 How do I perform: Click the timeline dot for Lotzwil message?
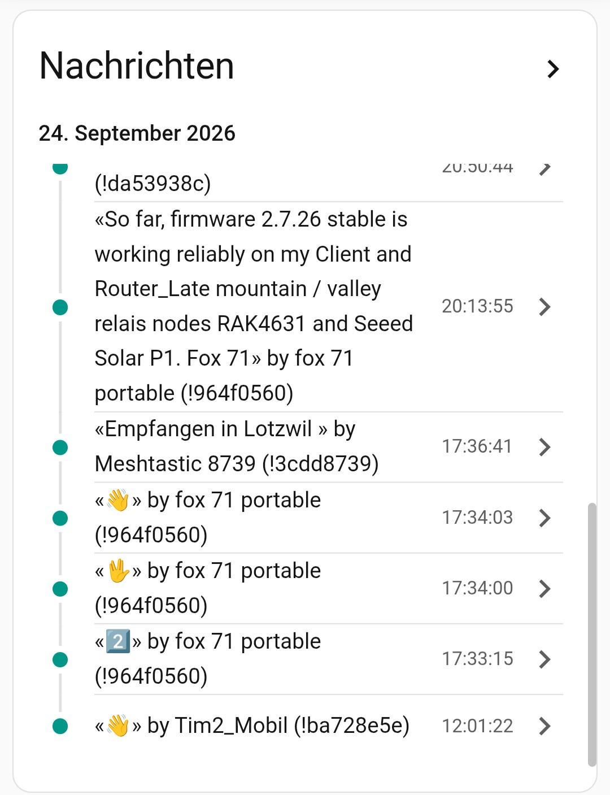60,448
